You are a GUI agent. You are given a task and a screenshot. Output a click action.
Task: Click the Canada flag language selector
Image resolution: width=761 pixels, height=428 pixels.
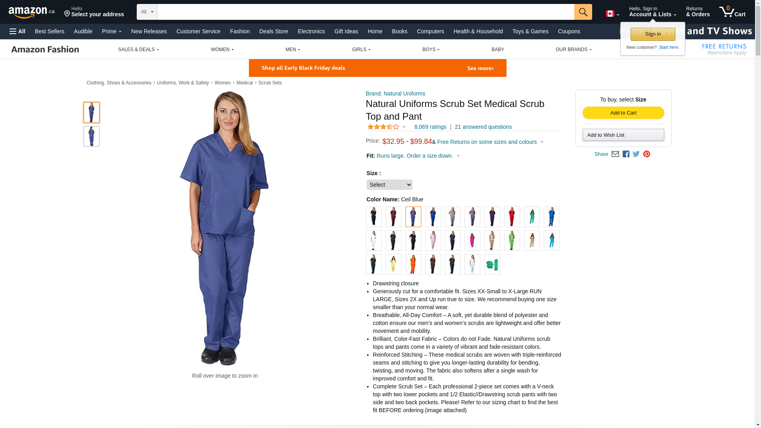click(x=612, y=14)
